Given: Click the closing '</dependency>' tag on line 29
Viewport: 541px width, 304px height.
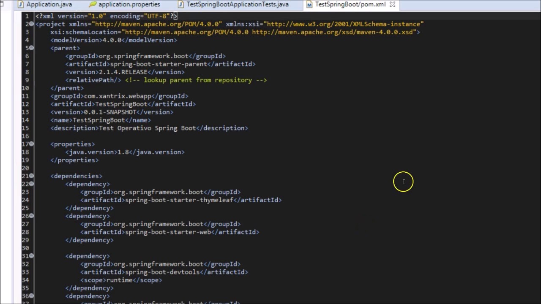Looking at the screenshot, I should (89, 240).
